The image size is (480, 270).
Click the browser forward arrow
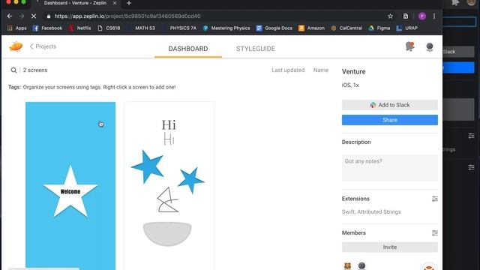click(x=22, y=16)
